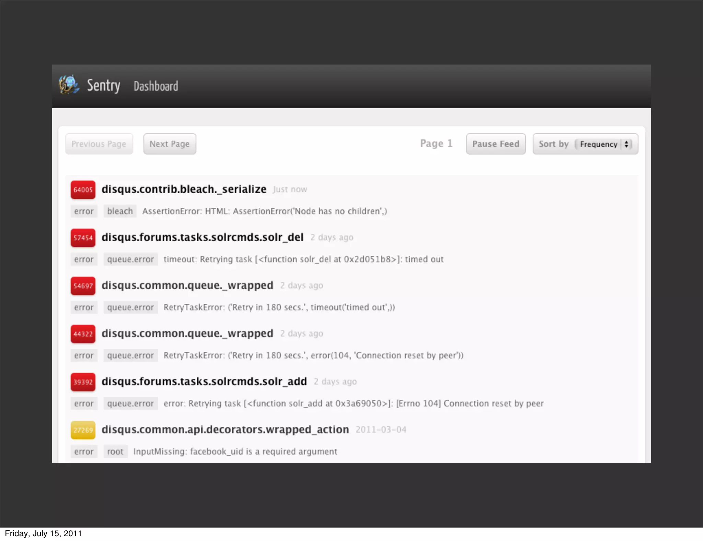703x541 pixels.
Task: Open the disqus.forums.tasks.solrcmds.solr_del error
Action: 203,237
